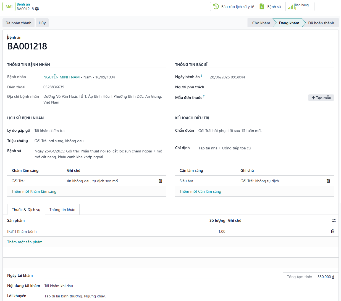Select the Đang khám status stage
Viewport: 341px width, 301px height.
[x=289, y=23]
